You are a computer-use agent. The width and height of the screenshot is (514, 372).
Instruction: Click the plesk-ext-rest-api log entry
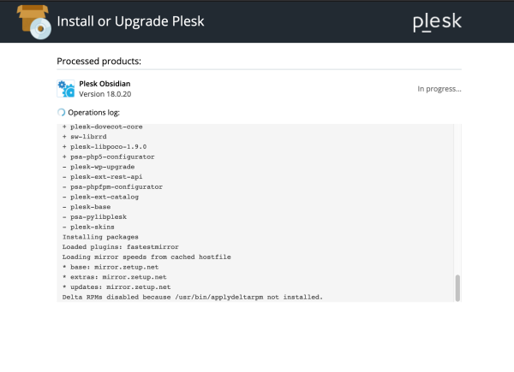point(103,177)
